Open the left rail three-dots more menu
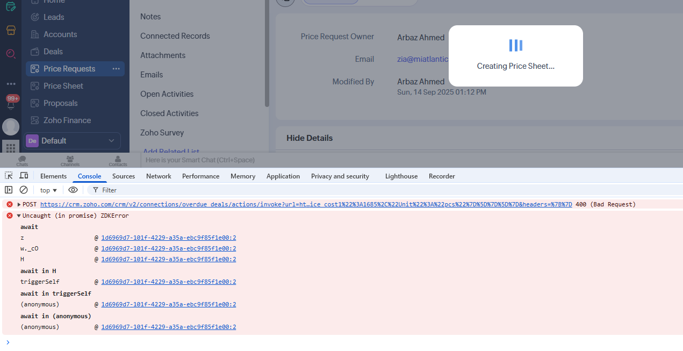Screen dimensions: 683x351 [x=11, y=84]
